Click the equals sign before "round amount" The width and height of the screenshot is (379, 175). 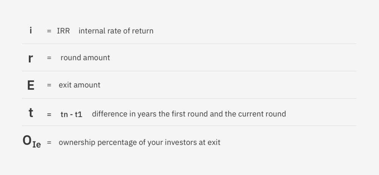(x=49, y=58)
